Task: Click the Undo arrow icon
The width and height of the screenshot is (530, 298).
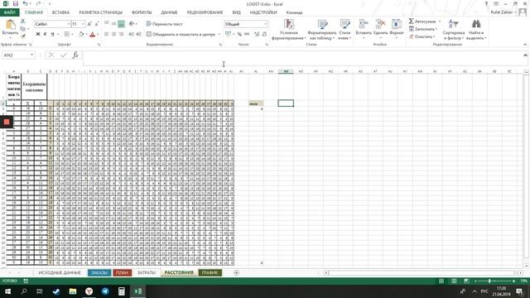Action: (26, 3)
